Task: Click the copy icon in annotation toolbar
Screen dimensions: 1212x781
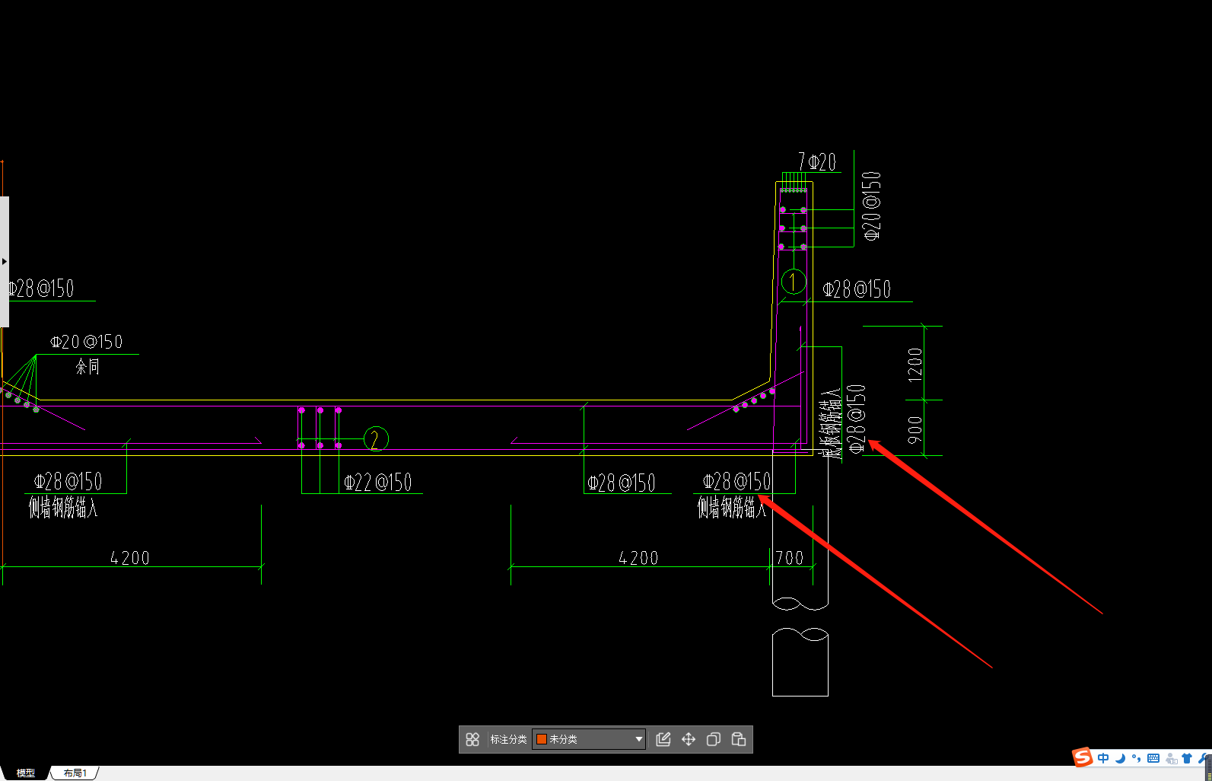Action: click(714, 739)
